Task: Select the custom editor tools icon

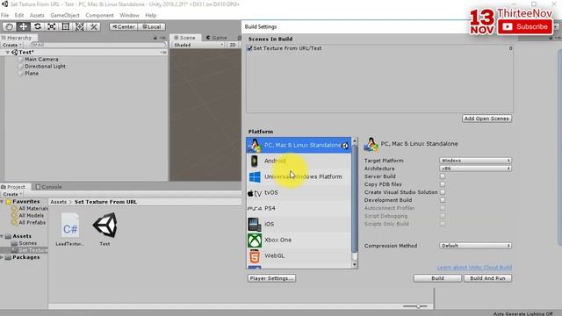Action: coord(94,26)
